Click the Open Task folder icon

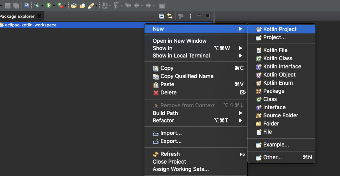(83, 5)
